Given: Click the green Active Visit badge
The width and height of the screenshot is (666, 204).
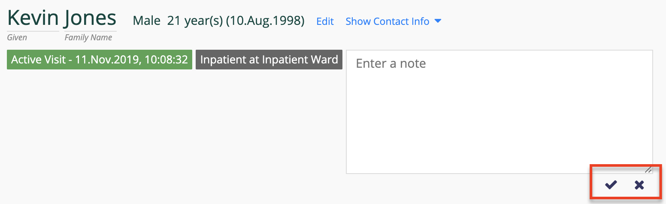Looking at the screenshot, I should [x=100, y=60].
